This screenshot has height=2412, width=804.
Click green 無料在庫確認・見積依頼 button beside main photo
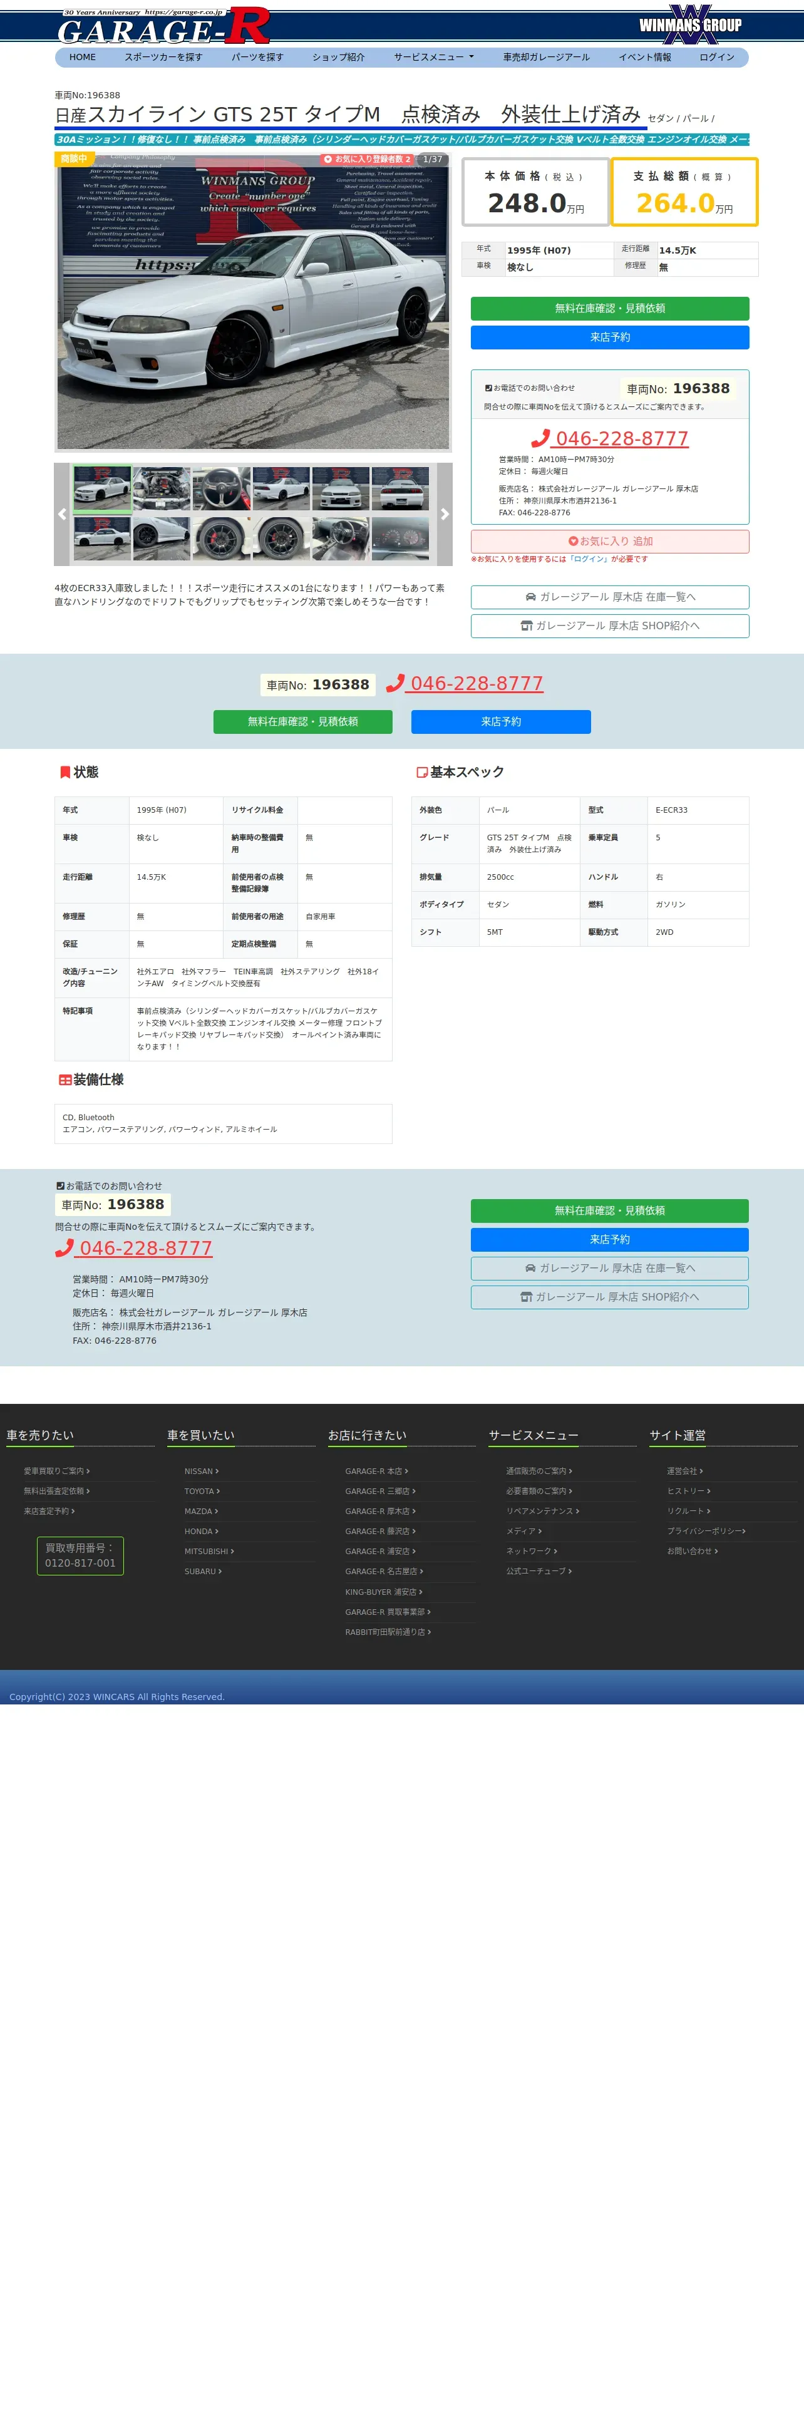pos(609,308)
